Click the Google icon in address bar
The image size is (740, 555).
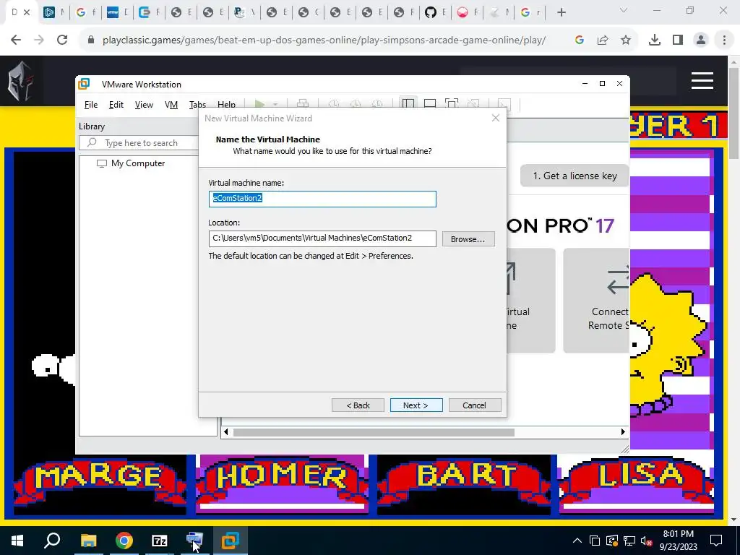[x=580, y=40]
